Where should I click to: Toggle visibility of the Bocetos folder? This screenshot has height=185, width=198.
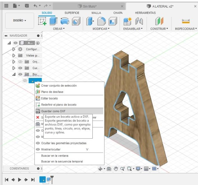tap(20, 74)
